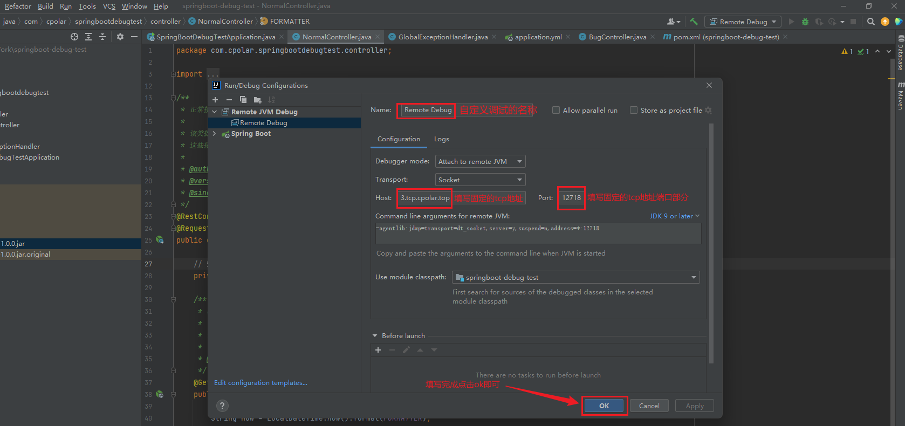This screenshot has height=426, width=905.
Task: Click the Remove Configuration minus icon
Action: [x=229, y=100]
